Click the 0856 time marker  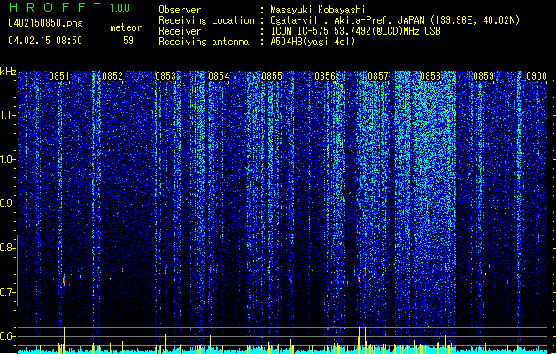click(x=325, y=76)
